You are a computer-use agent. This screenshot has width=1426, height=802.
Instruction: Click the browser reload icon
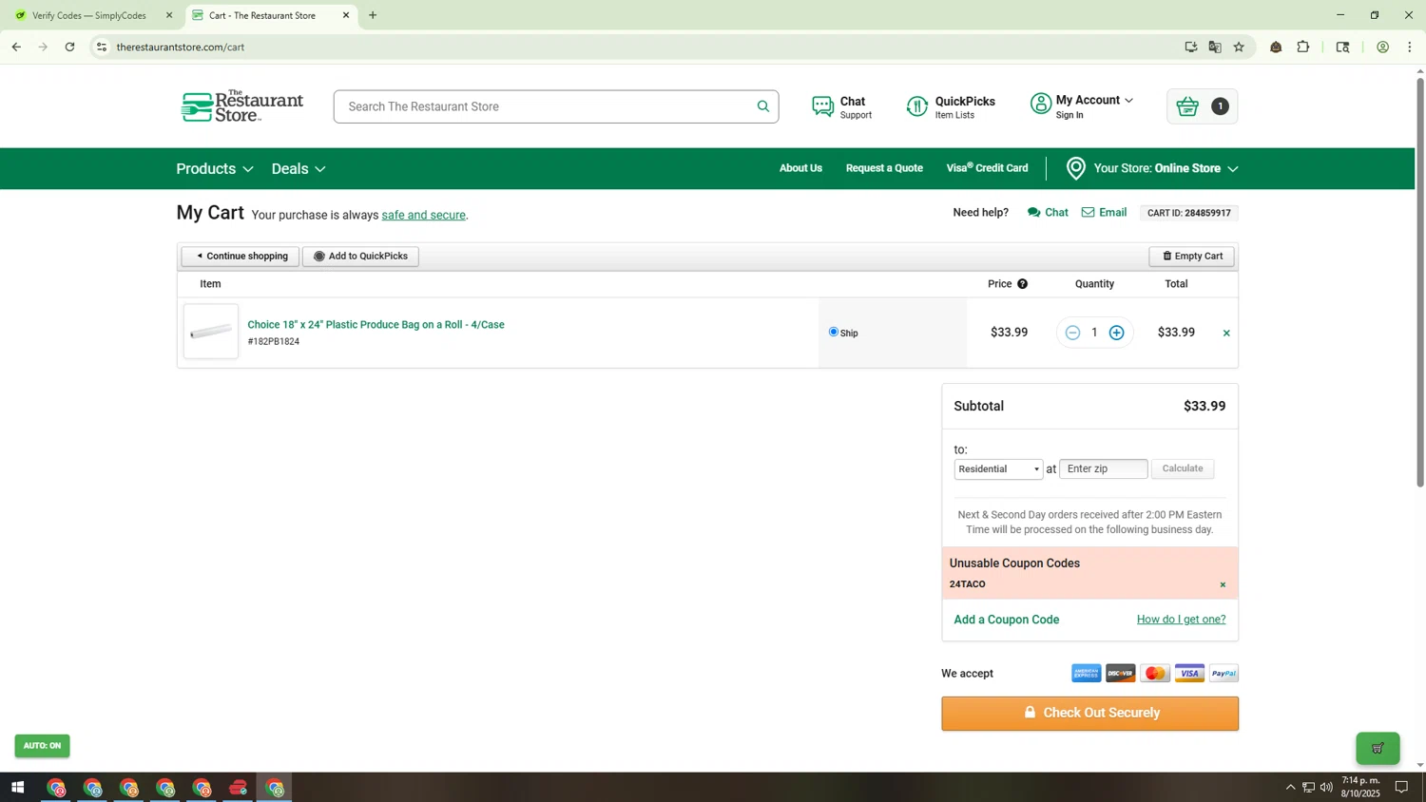[69, 47]
